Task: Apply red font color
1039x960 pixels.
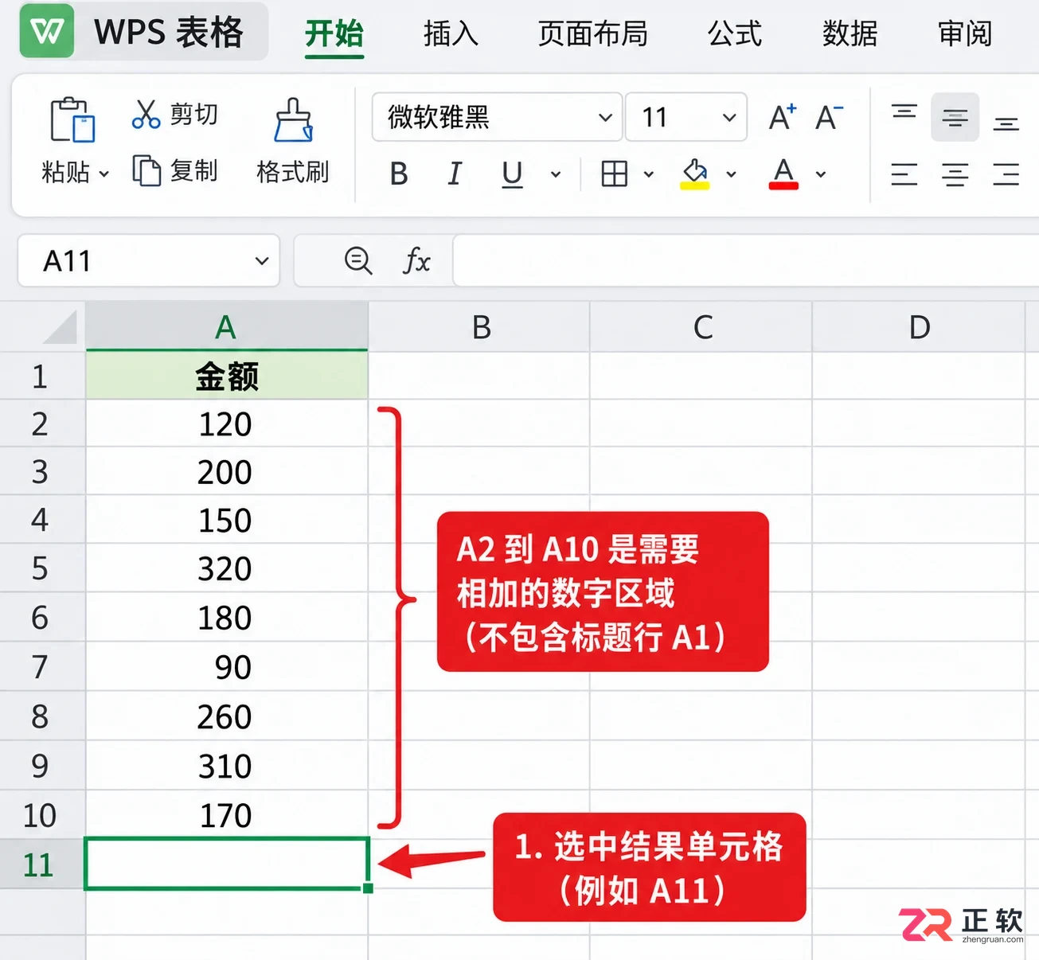Action: tap(783, 174)
